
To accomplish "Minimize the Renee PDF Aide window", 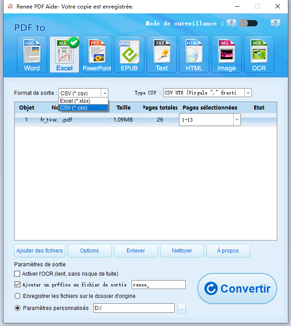I will coord(237,6).
